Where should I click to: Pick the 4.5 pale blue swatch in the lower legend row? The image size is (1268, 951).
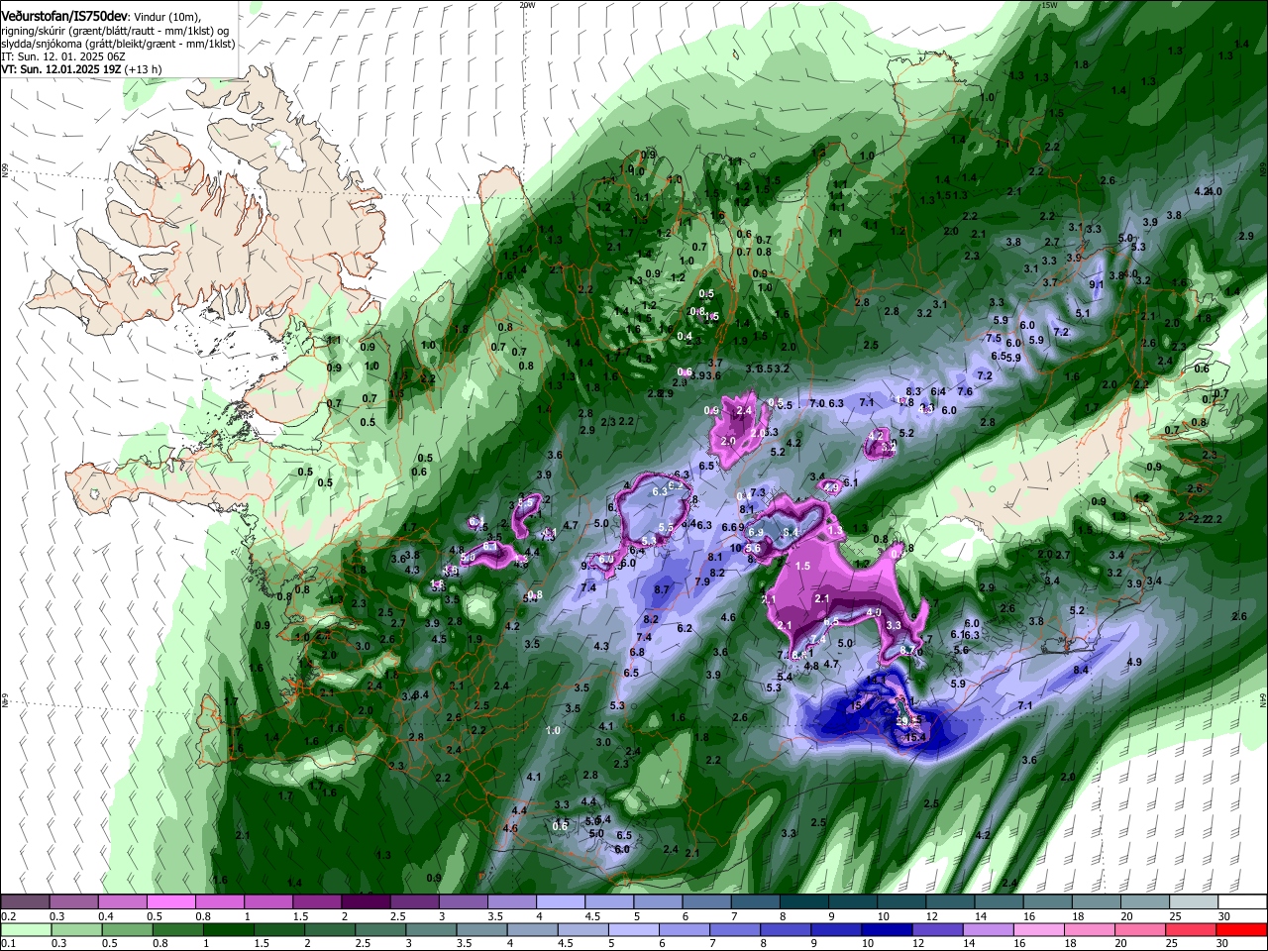click(x=583, y=929)
